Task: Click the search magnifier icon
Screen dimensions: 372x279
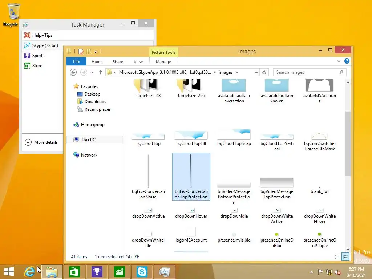Action: pyautogui.click(x=341, y=72)
